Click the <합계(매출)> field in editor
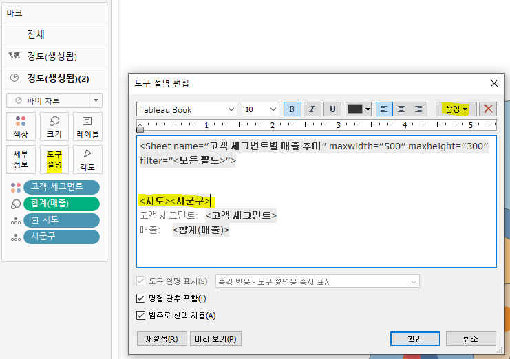 pos(201,230)
